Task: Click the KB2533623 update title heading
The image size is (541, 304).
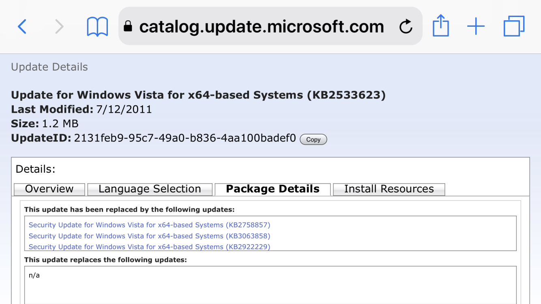Action: click(x=198, y=95)
